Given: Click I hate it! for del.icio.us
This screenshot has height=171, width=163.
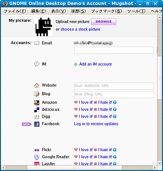Looking at the screenshot, I should (105, 109).
